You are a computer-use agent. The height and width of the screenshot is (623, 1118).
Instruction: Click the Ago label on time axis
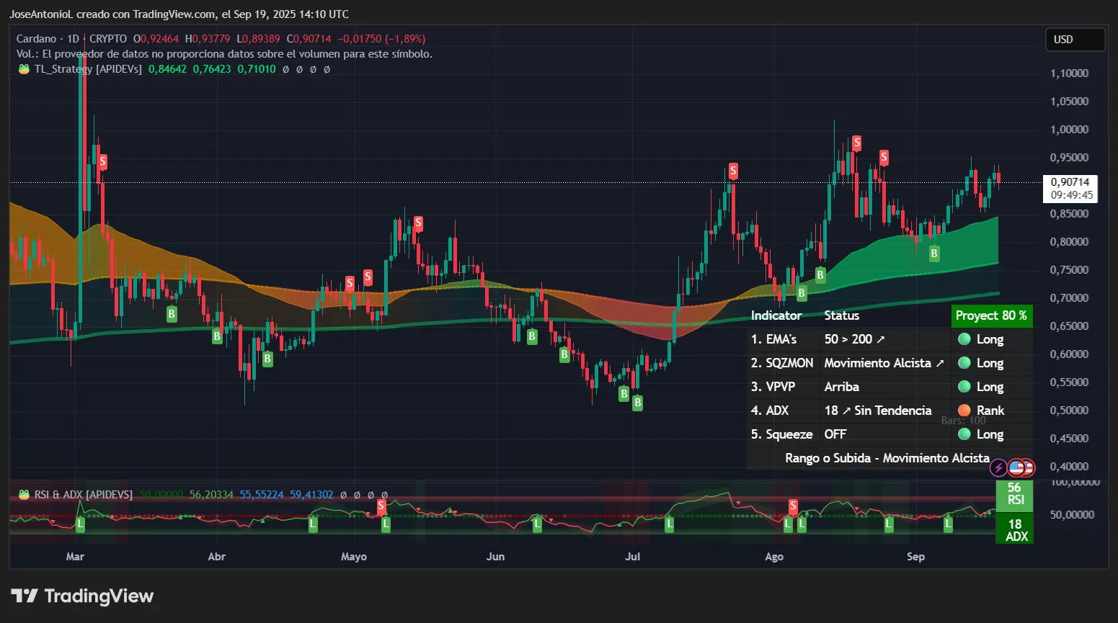[773, 557]
